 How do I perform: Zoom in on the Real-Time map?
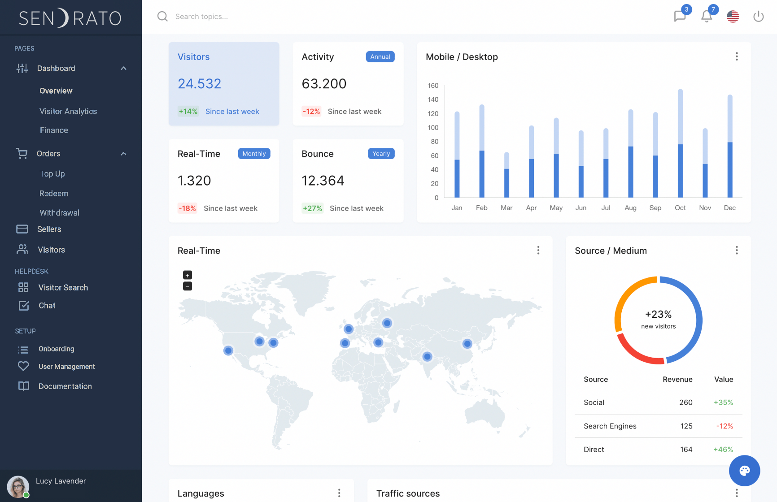[x=188, y=275]
